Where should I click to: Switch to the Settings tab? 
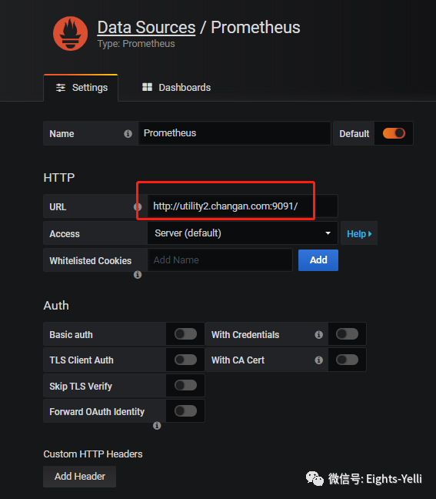pos(81,88)
